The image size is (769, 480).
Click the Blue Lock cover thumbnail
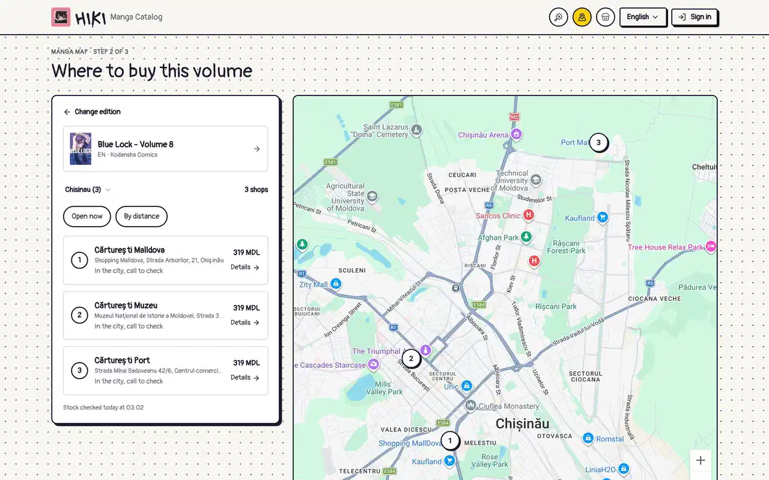click(x=81, y=149)
